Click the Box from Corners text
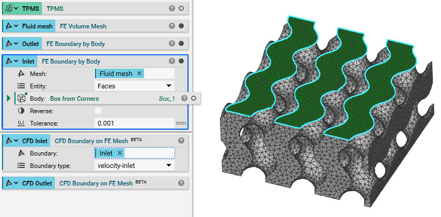 point(74,99)
